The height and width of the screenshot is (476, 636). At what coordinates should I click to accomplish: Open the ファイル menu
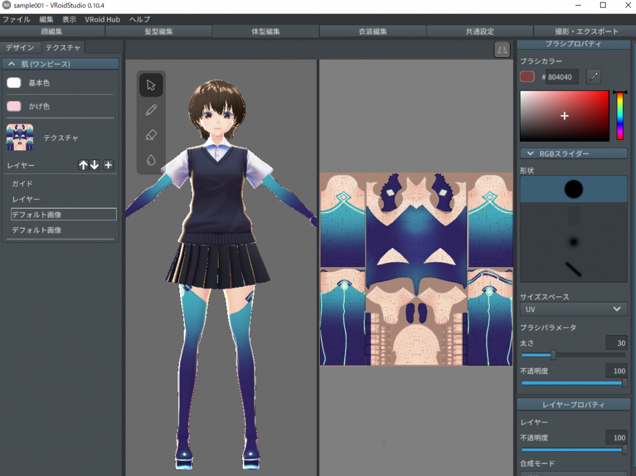pos(16,19)
